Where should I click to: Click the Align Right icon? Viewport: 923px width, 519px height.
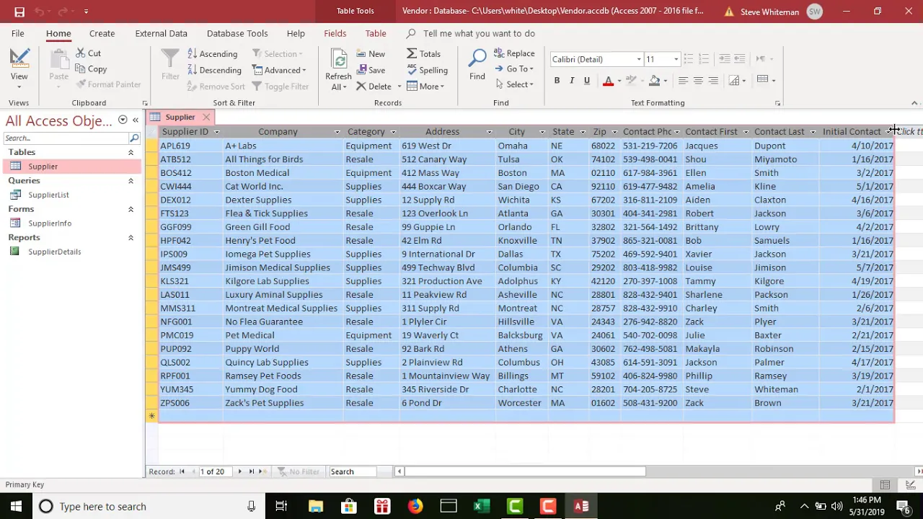point(713,80)
